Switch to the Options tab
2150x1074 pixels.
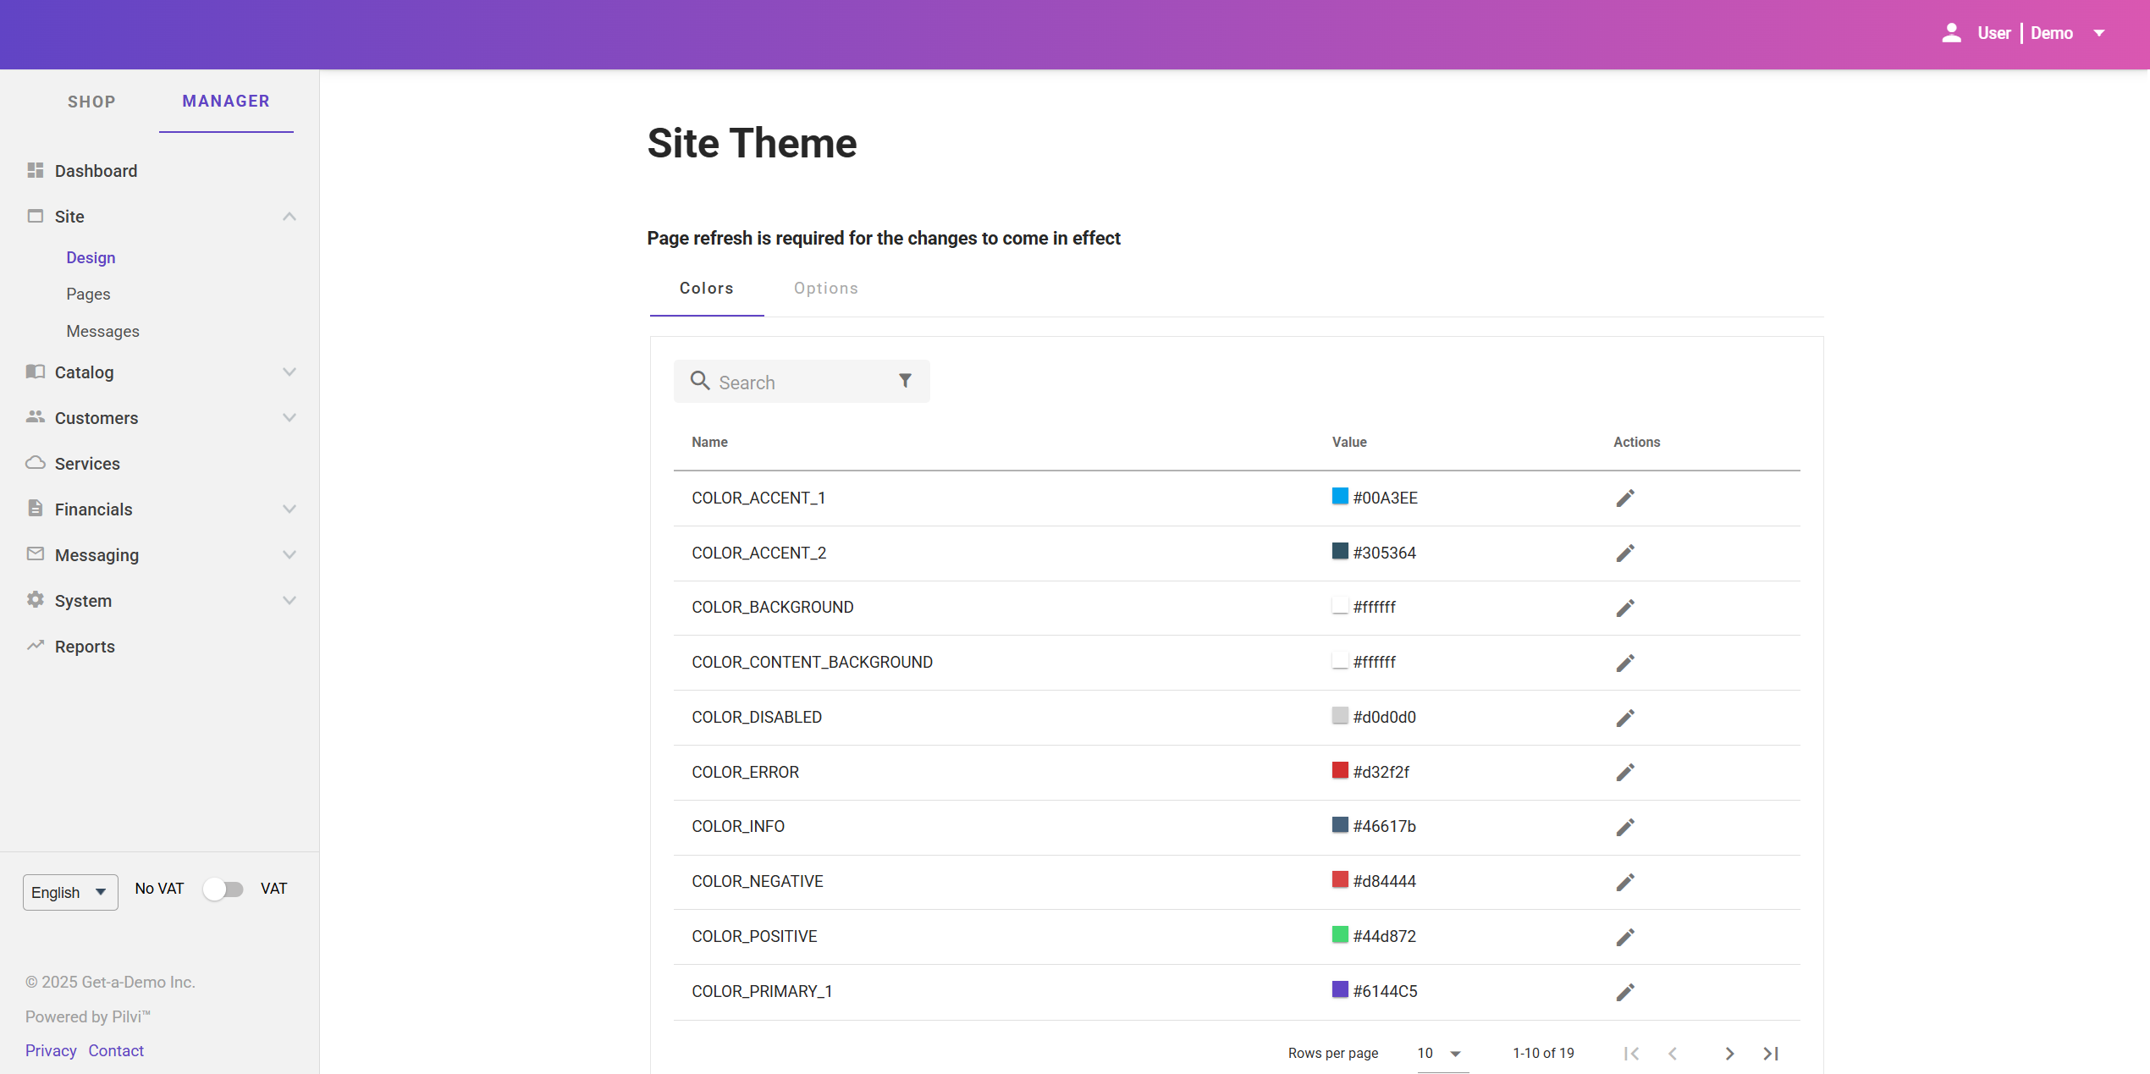tap(825, 289)
